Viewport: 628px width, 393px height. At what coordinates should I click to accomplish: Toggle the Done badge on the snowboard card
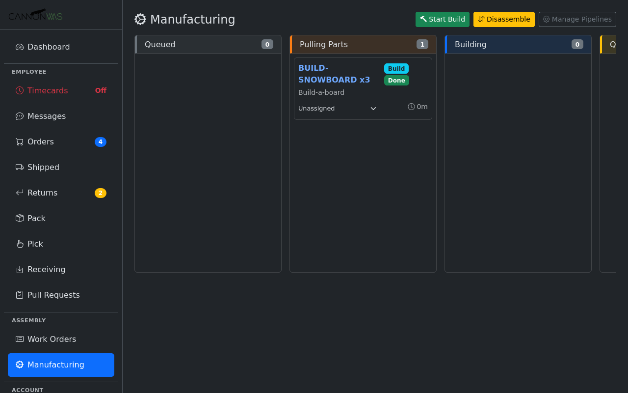[x=396, y=80]
